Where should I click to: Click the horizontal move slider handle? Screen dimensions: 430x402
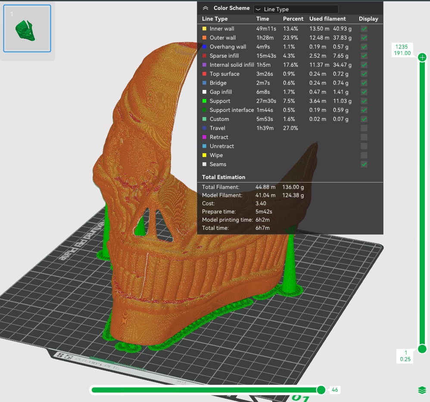[x=321, y=390]
